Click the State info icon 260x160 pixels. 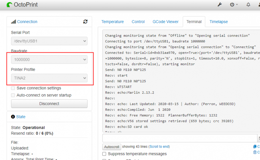[x=13, y=117]
